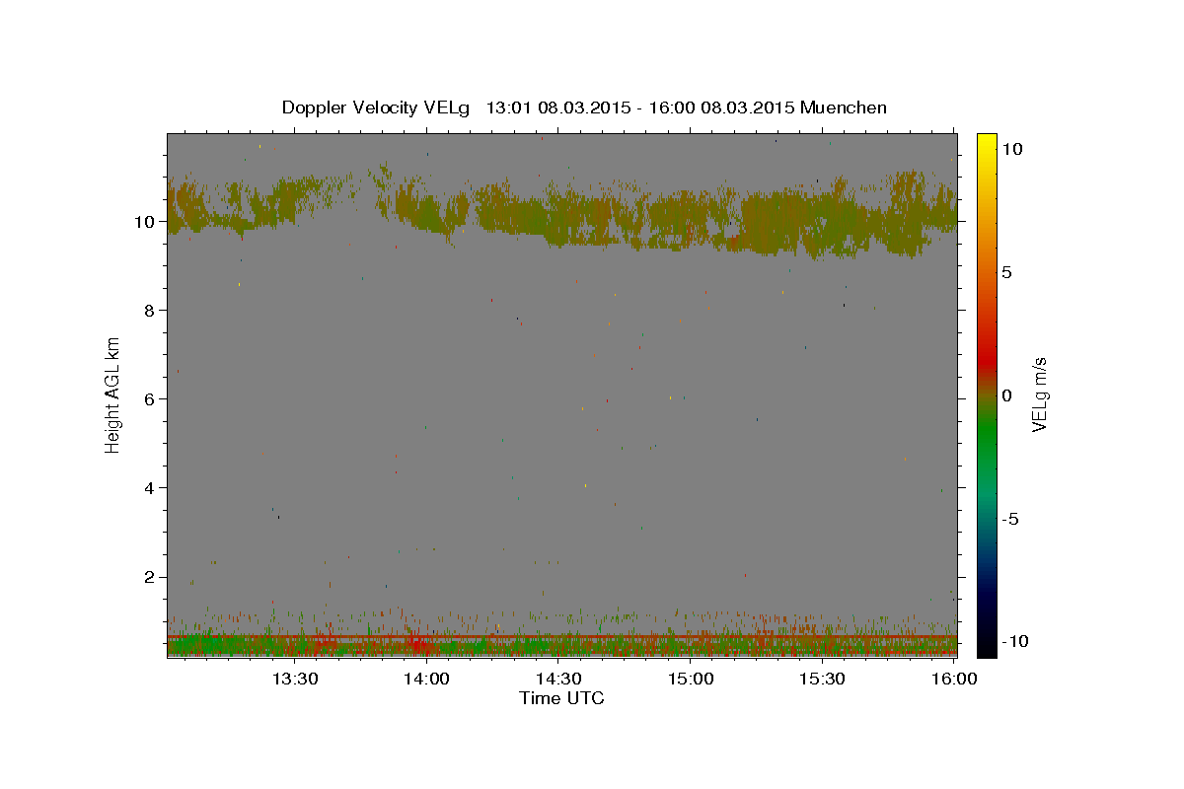This screenshot has width=1184, height=789.
Task: Click the 'VELg m/s' colorbar label
Action: pyautogui.click(x=1039, y=394)
